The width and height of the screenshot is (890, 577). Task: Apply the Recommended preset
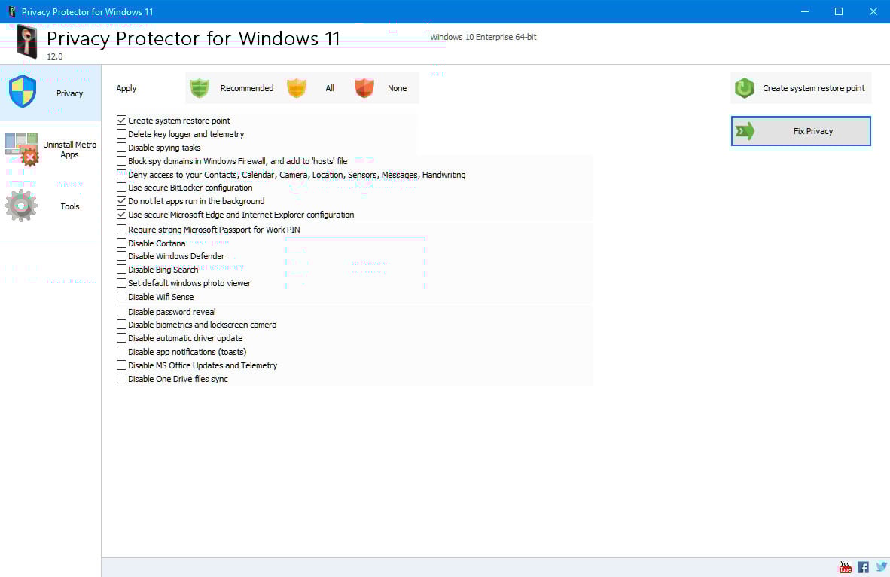(233, 88)
